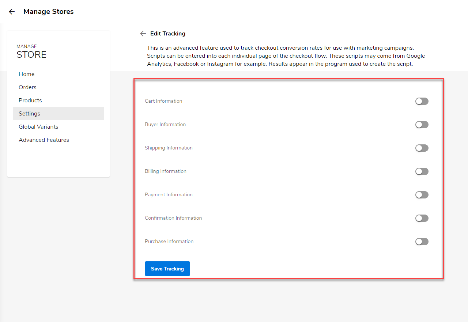
Task: Open Advanced Features in sidebar
Action: coord(58,140)
